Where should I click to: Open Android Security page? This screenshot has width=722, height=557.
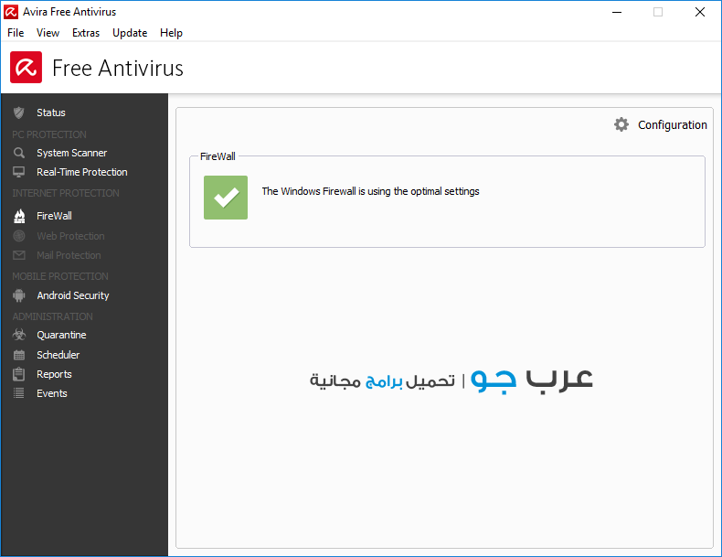point(73,295)
